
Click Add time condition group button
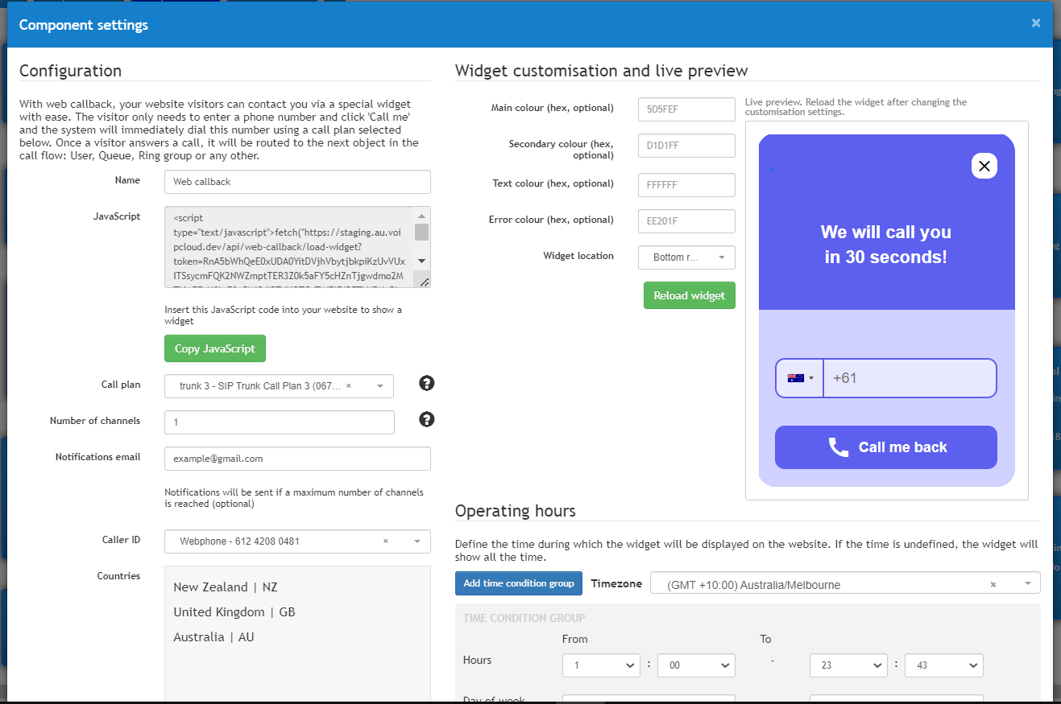[519, 583]
